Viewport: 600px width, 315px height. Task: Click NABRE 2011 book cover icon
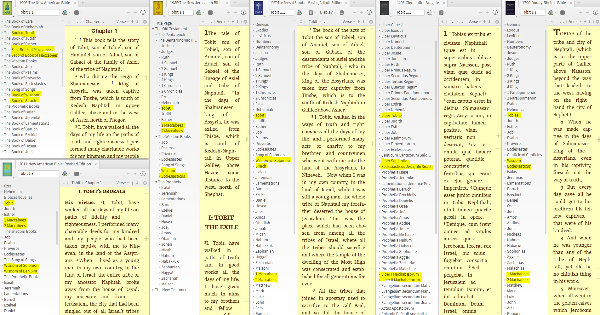pos(8,169)
